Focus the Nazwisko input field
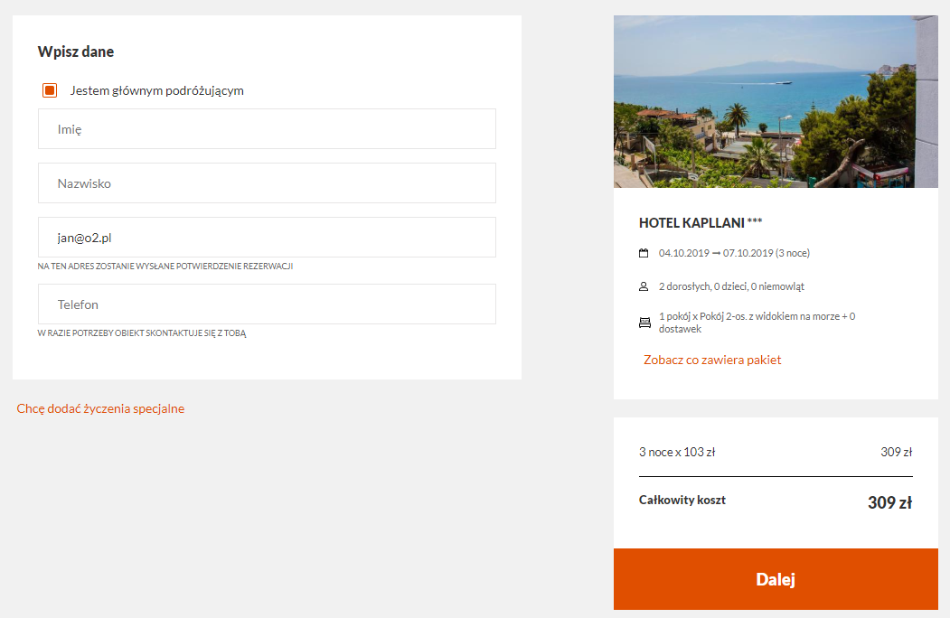This screenshot has height=618, width=950. point(268,183)
